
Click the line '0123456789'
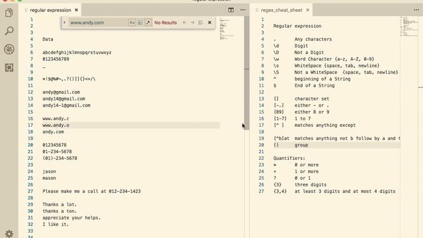pos(56,59)
